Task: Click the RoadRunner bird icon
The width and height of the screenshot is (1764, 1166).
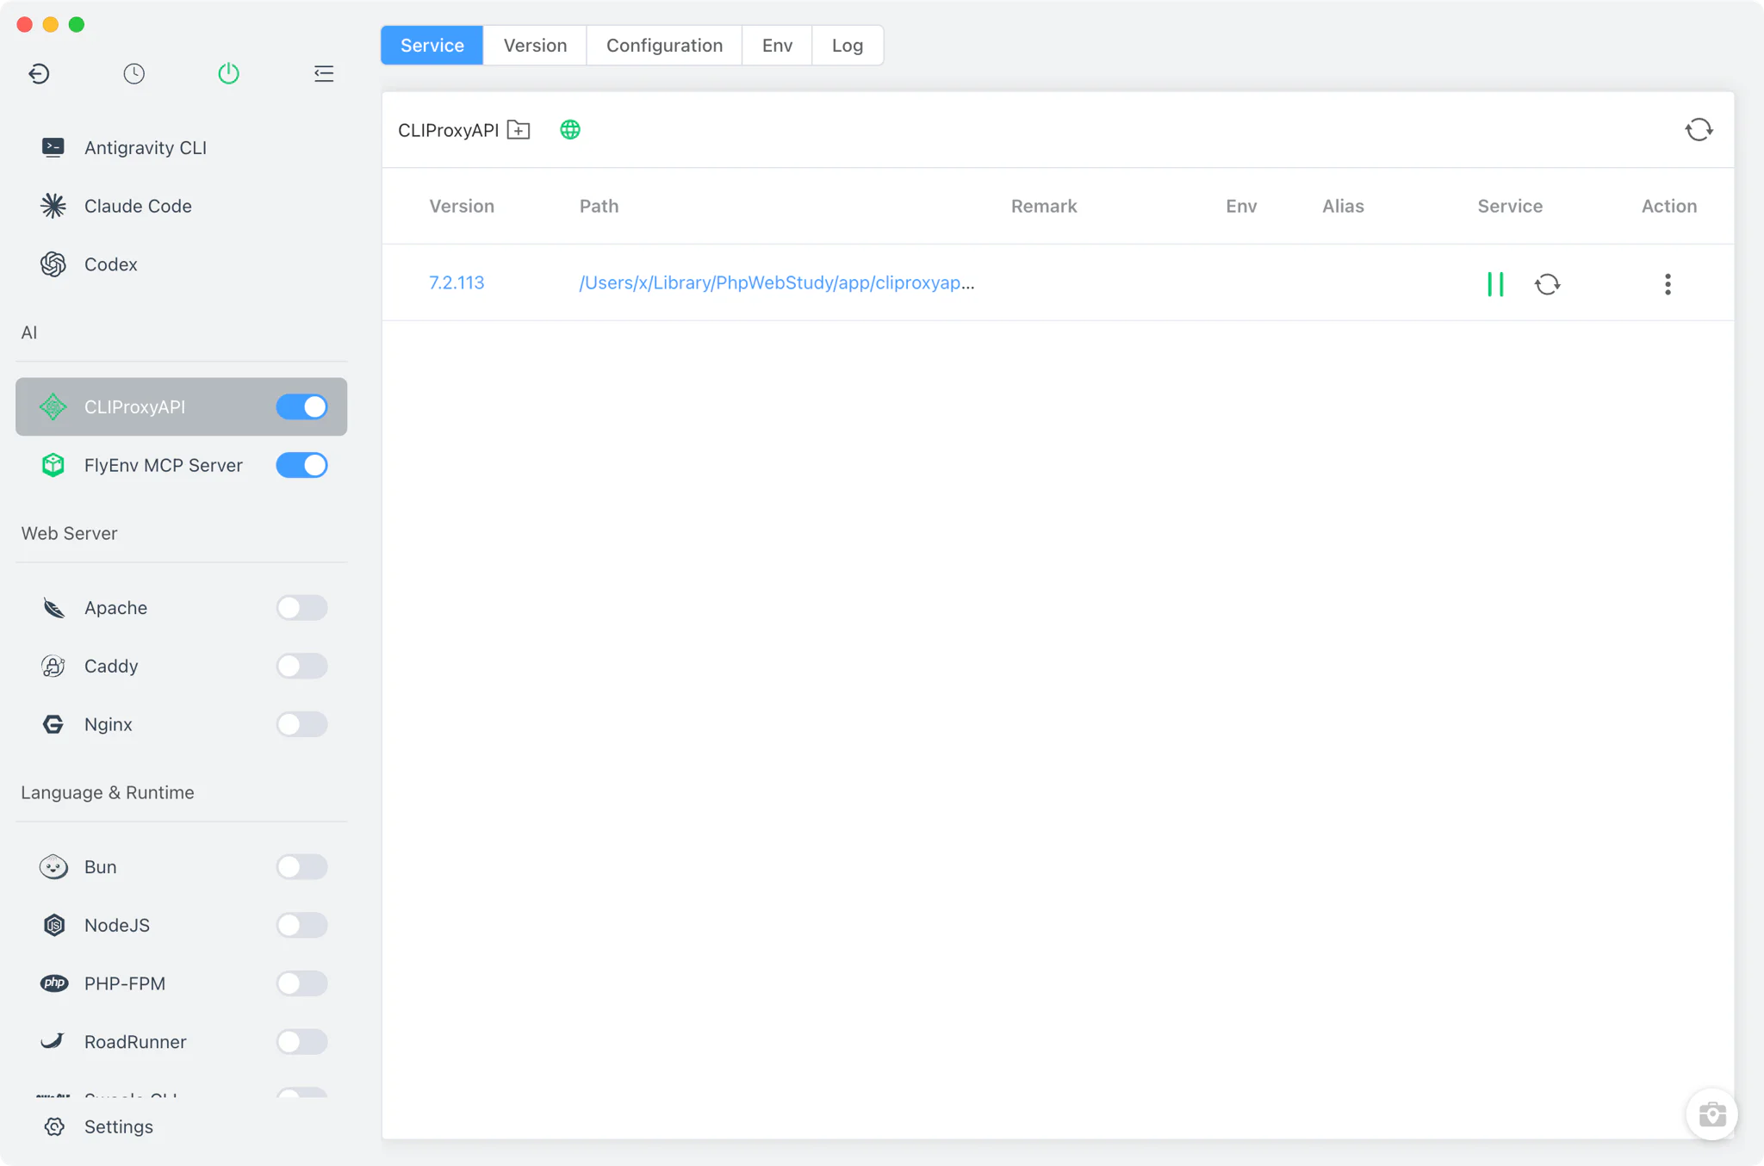Action: 53,1041
